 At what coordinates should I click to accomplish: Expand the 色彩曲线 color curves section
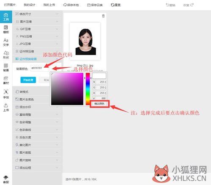pyautogui.click(x=37, y=130)
